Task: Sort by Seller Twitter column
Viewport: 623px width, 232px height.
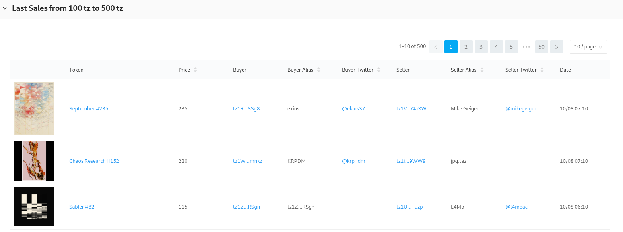Action: pyautogui.click(x=542, y=70)
